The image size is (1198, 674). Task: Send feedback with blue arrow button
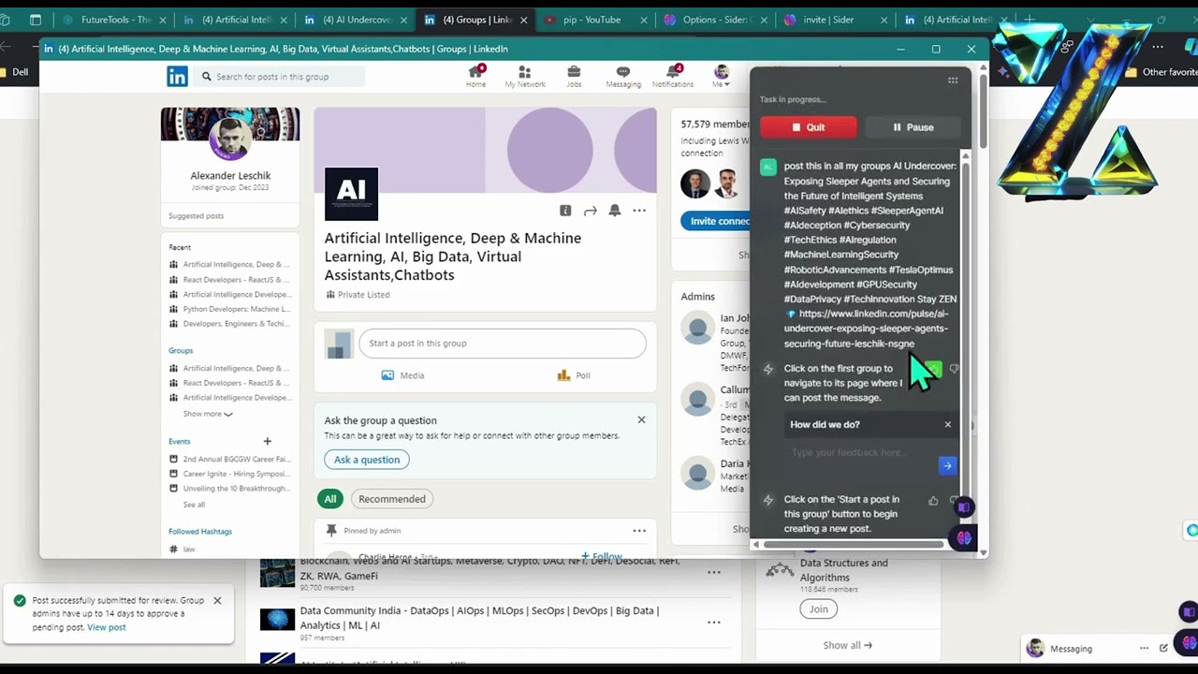pyautogui.click(x=947, y=465)
